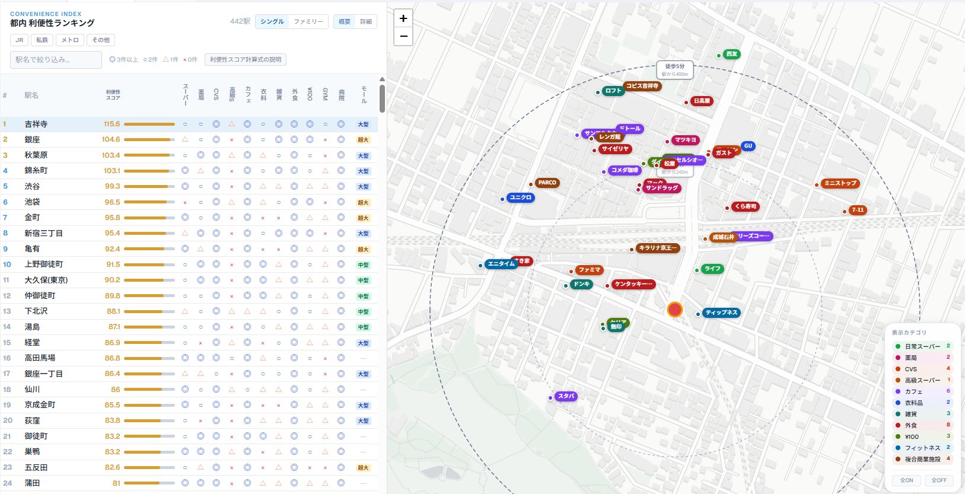Open the PARCO map marker
This screenshot has width=965, height=494.
click(547, 183)
